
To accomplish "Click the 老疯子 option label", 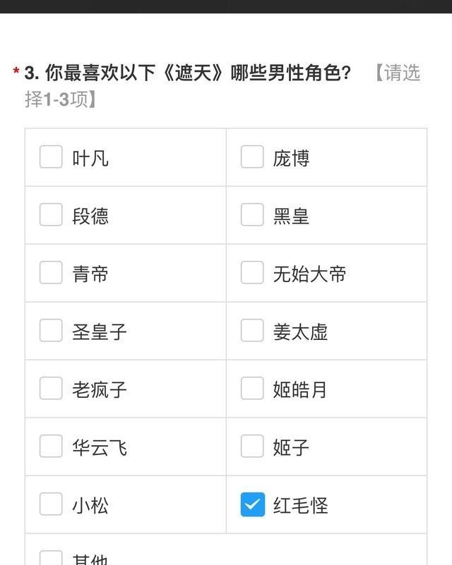I will 100,389.
